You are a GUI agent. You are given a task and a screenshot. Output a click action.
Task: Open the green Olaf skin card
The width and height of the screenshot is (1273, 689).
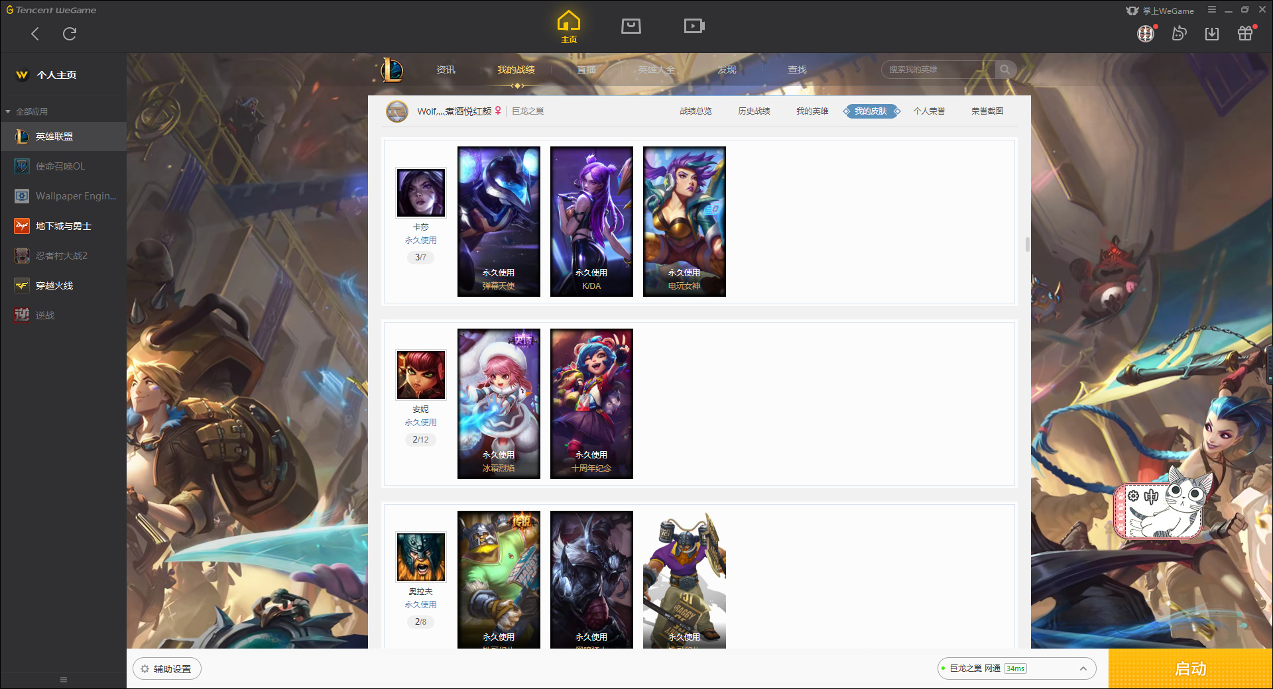tap(499, 580)
